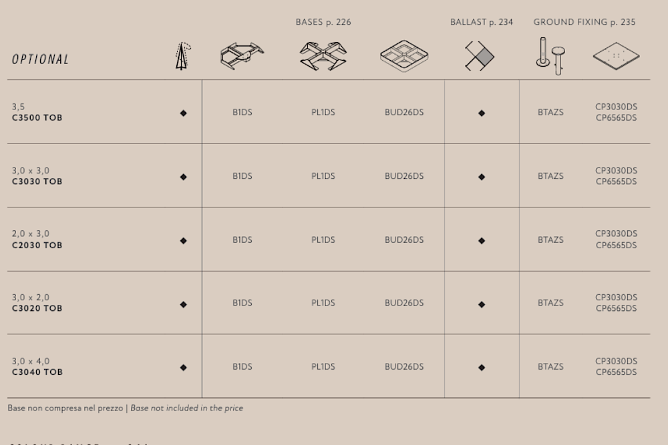This screenshot has width=668, height=445.
Task: Select PL1DS code in the C3030 TOB row
Action: (x=323, y=176)
